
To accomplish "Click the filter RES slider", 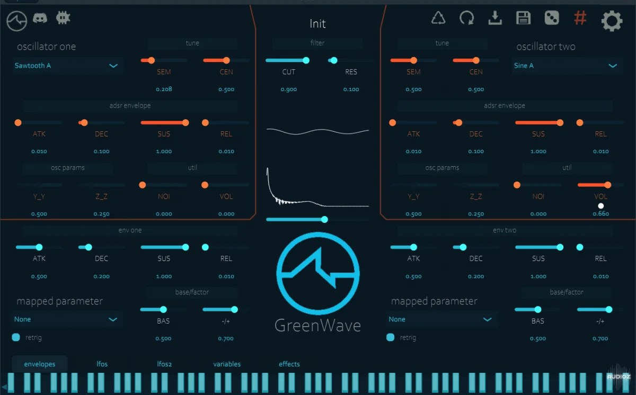I will coord(351,60).
